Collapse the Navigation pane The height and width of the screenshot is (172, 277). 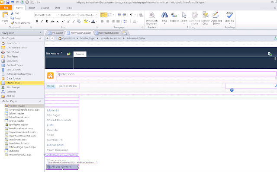tap(40, 33)
